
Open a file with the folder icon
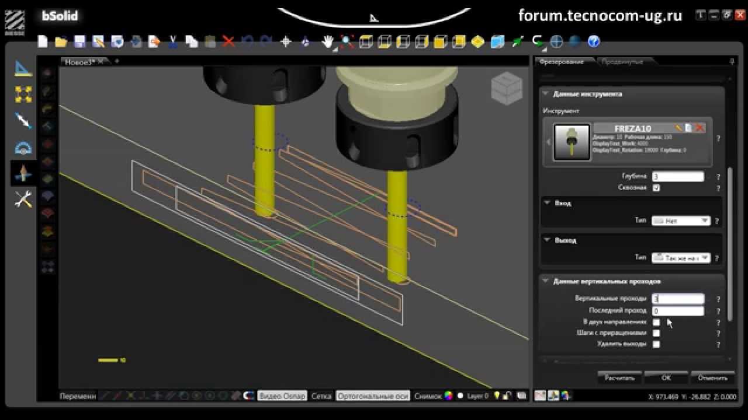click(x=61, y=41)
